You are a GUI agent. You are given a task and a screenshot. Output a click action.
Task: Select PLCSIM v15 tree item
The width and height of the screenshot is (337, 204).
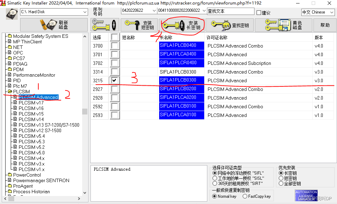click(x=31, y=114)
